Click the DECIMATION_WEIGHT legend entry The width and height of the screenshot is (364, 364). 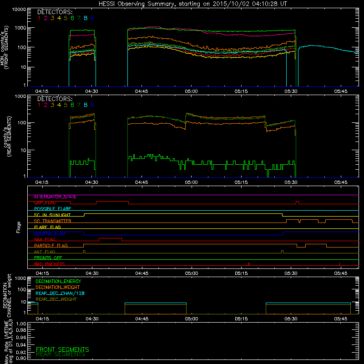coord(58,288)
